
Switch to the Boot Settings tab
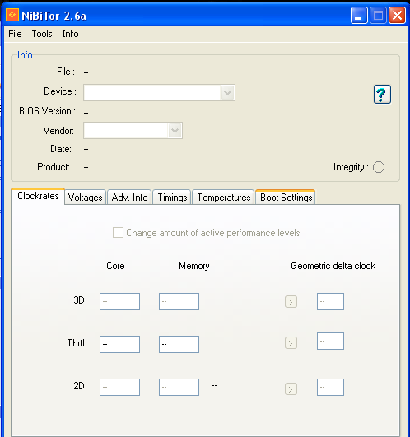click(286, 197)
